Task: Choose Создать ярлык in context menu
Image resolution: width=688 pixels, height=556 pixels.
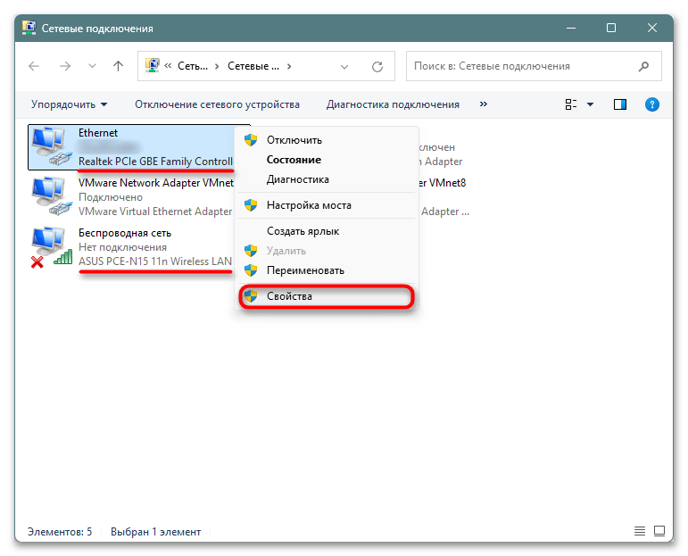Action: click(327, 231)
